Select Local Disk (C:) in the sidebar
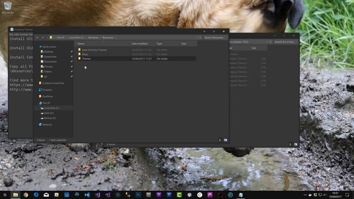Screen dimensions: 354x199 coord(51,108)
